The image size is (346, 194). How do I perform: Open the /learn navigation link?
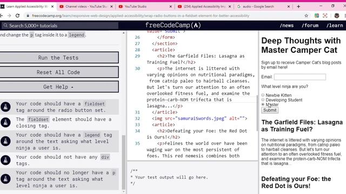coord(335,25)
